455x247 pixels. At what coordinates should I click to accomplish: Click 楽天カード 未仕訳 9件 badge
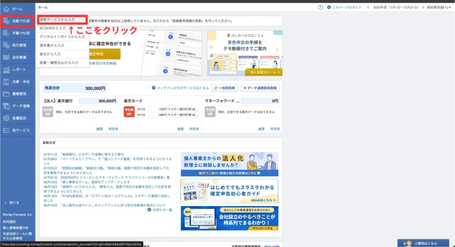click(x=129, y=112)
